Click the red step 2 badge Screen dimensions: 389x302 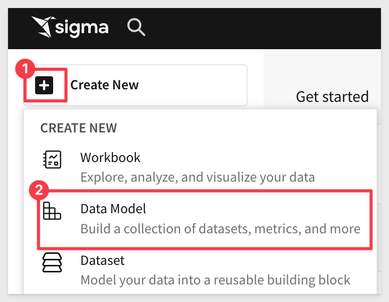(x=39, y=190)
